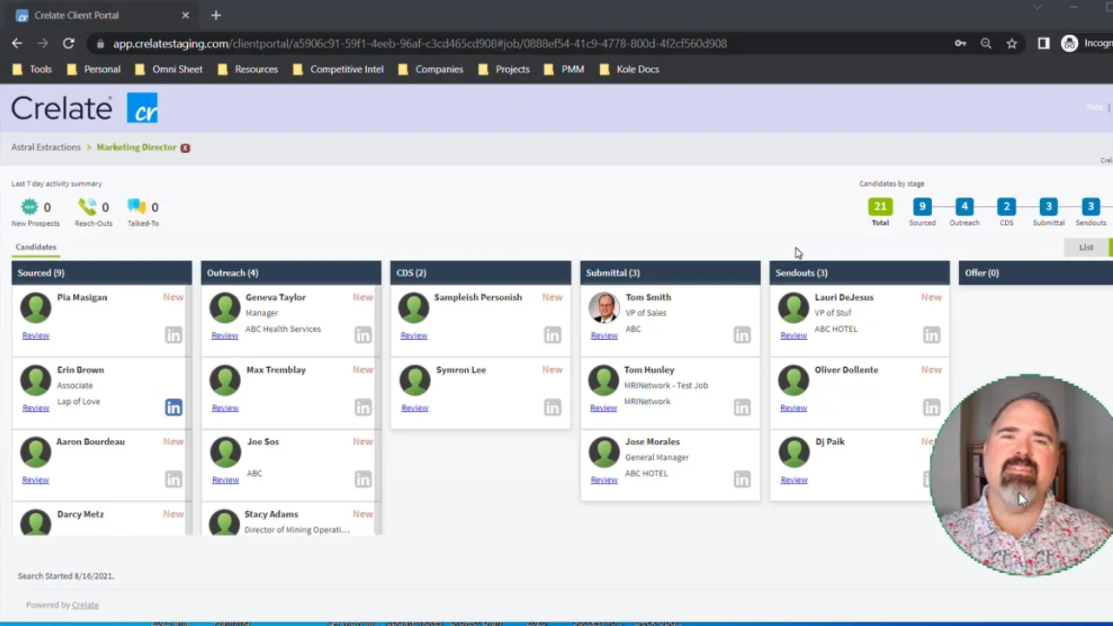Select the Total 21 stage badge
This screenshot has width=1113, height=626.
(880, 207)
